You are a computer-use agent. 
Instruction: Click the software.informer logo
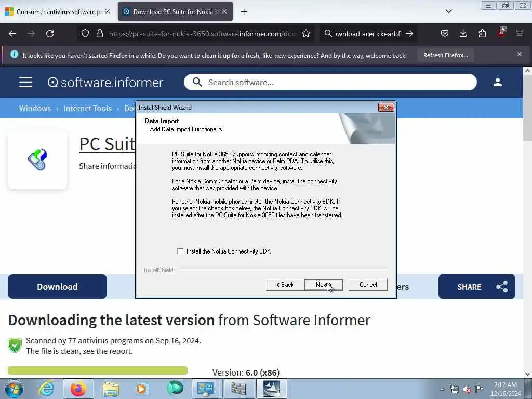pyautogui.click(x=105, y=83)
